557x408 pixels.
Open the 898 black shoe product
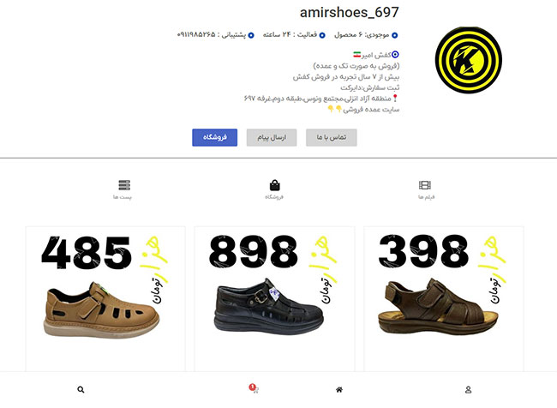tap(274, 299)
